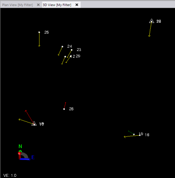Click the triangle control point near top right
175x178 pixels.
[x=151, y=21]
